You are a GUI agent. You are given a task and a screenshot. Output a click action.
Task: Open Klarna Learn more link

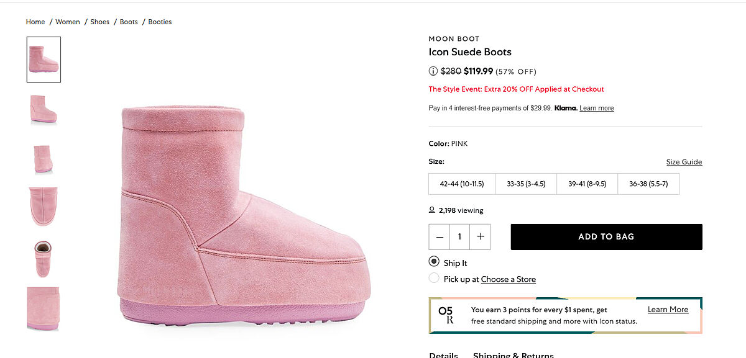(x=596, y=109)
